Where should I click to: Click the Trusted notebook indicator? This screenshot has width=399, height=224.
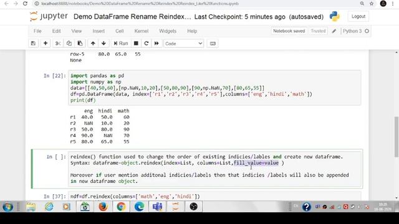(x=318, y=31)
